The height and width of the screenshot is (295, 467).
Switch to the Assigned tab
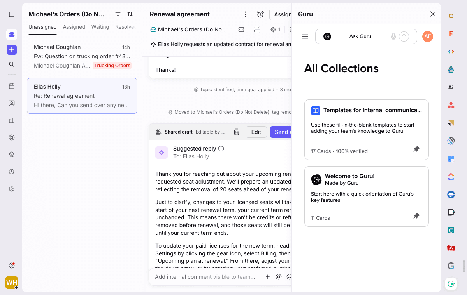click(74, 27)
